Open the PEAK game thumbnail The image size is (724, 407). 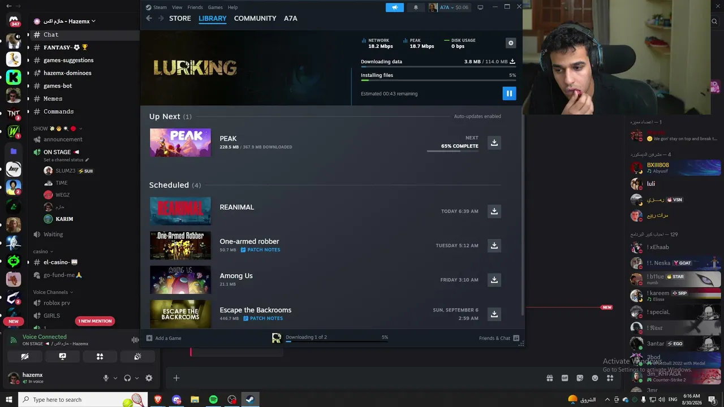[x=180, y=142]
